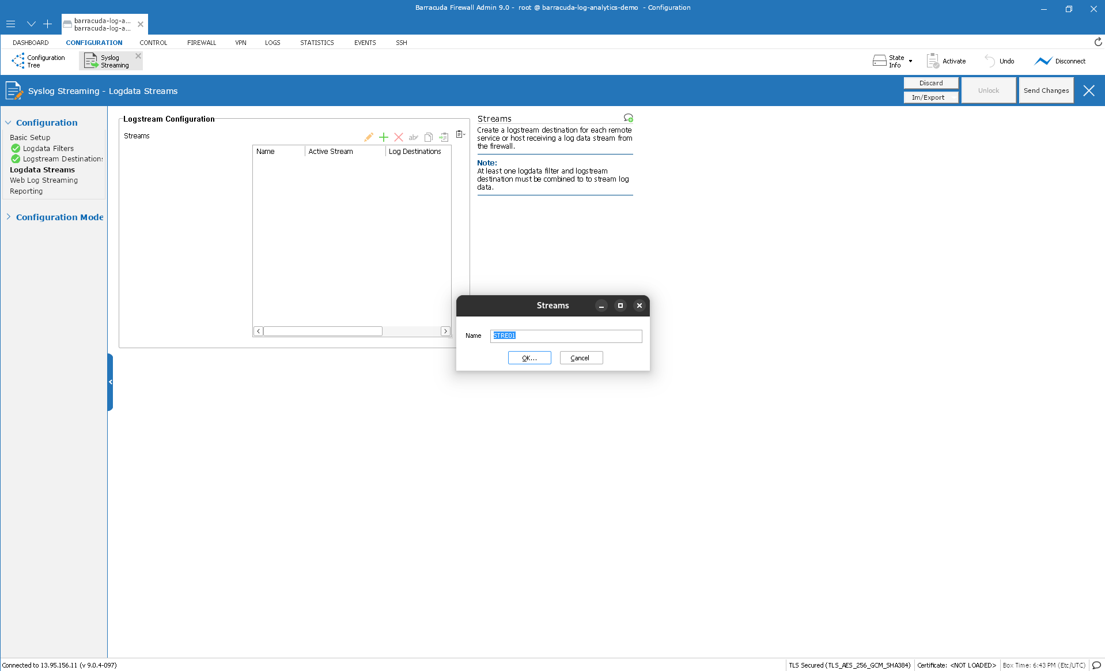Add a new stream with green plus
The image size is (1105, 671).
[x=384, y=137]
